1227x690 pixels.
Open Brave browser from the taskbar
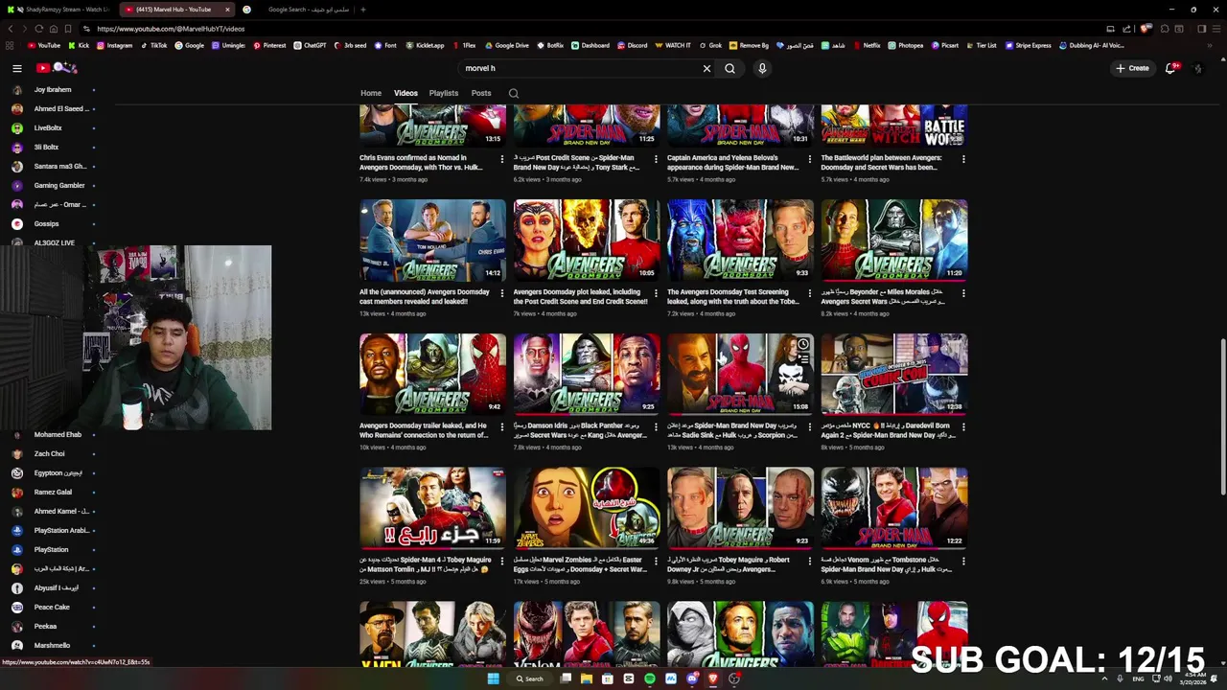pos(713,678)
